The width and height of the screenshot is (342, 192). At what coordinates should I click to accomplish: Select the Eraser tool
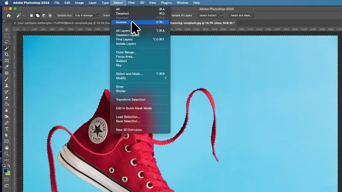[6, 98]
